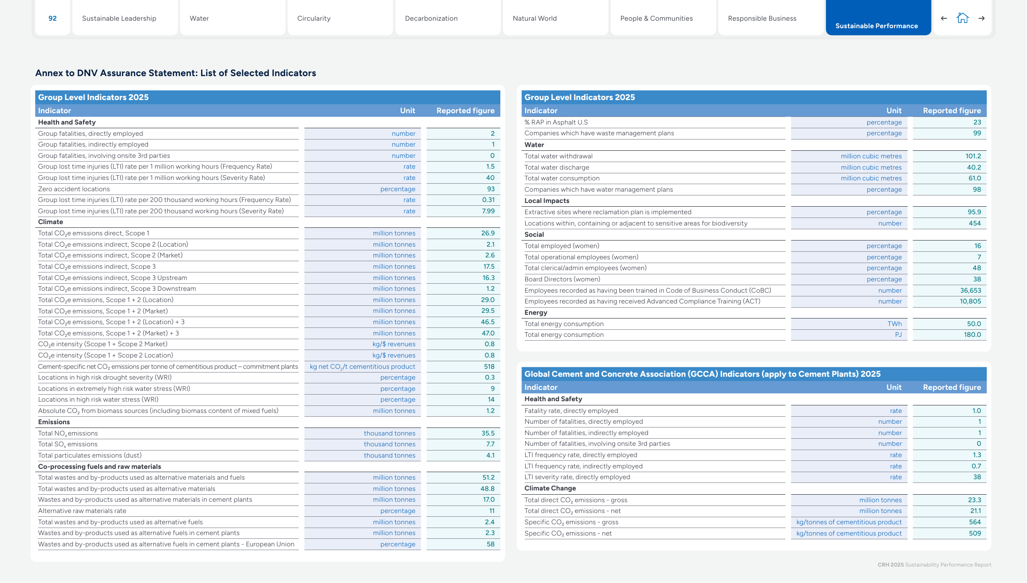Image resolution: width=1027 pixels, height=583 pixels.
Task: Open the Natural World tab
Action: [x=555, y=18]
